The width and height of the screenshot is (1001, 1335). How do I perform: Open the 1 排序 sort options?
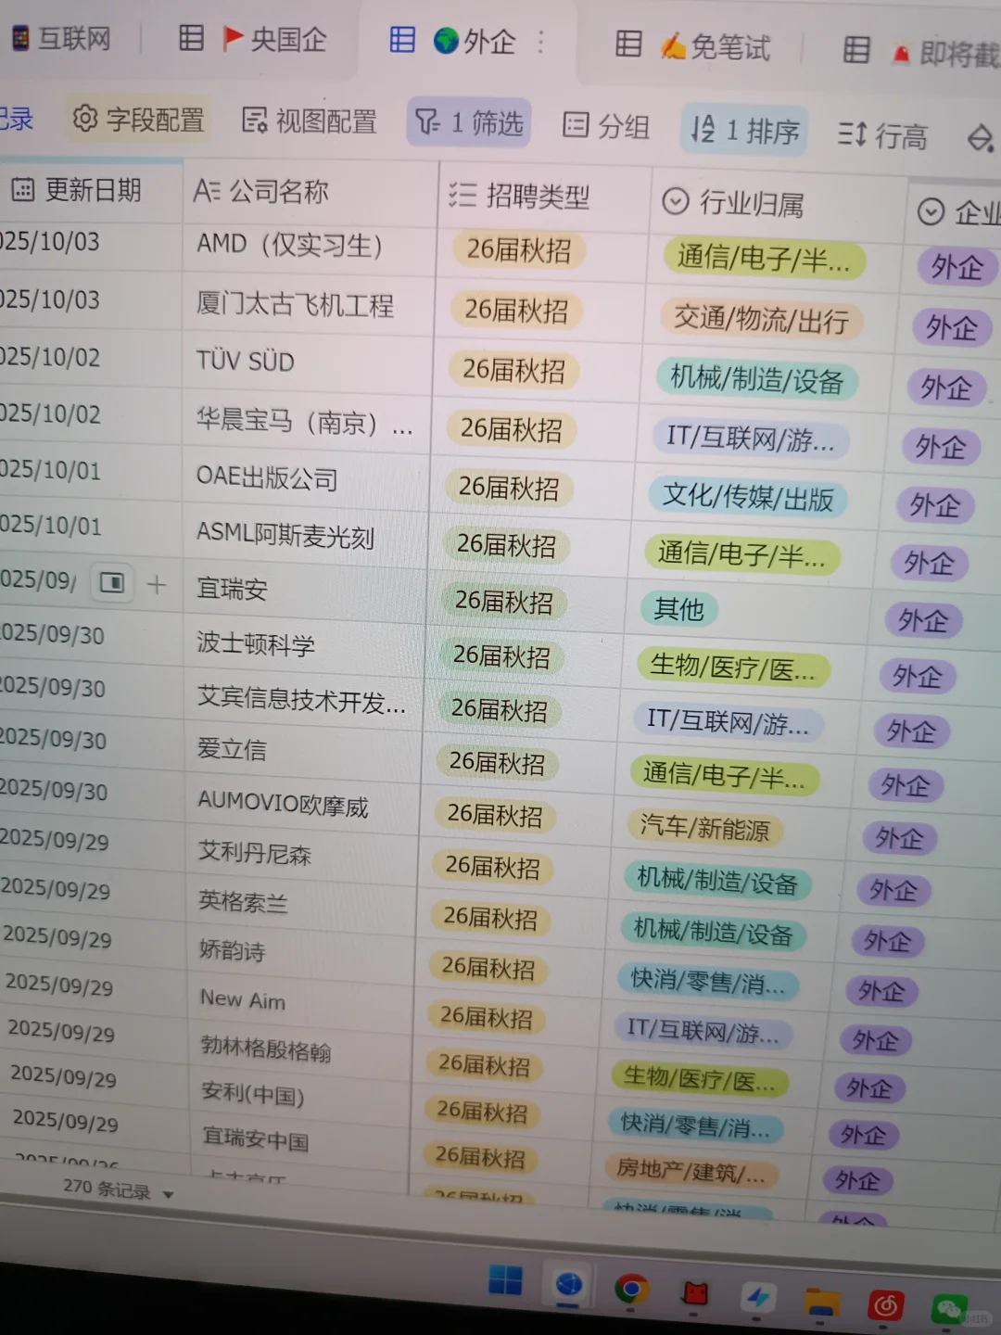pyautogui.click(x=745, y=130)
